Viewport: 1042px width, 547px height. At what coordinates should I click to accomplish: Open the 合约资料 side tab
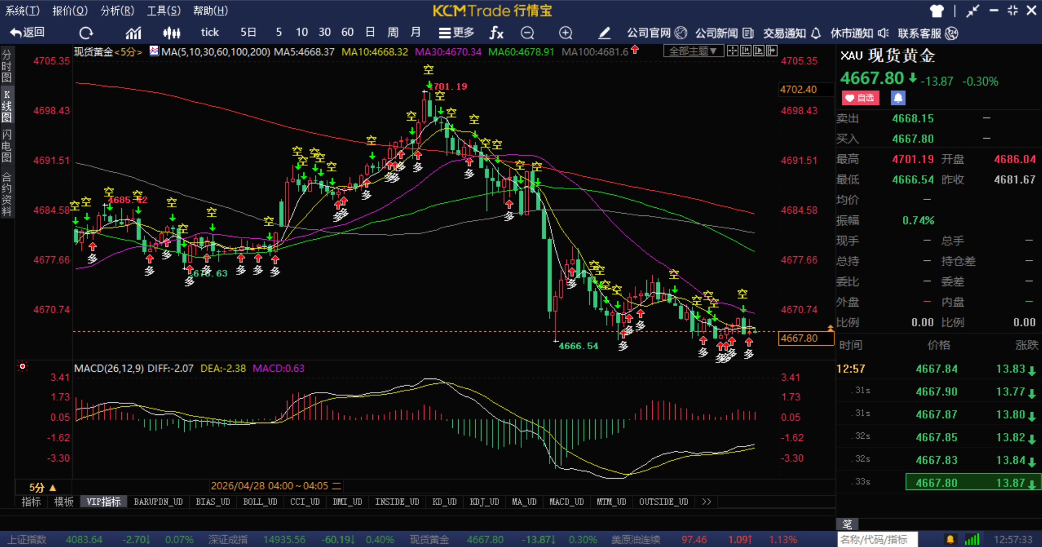coord(7,194)
